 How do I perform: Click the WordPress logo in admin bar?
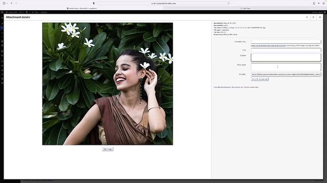[2, 12]
